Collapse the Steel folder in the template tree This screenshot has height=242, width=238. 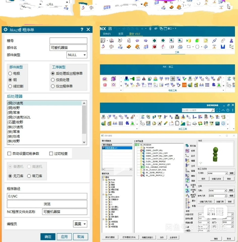[x=103, y=195]
